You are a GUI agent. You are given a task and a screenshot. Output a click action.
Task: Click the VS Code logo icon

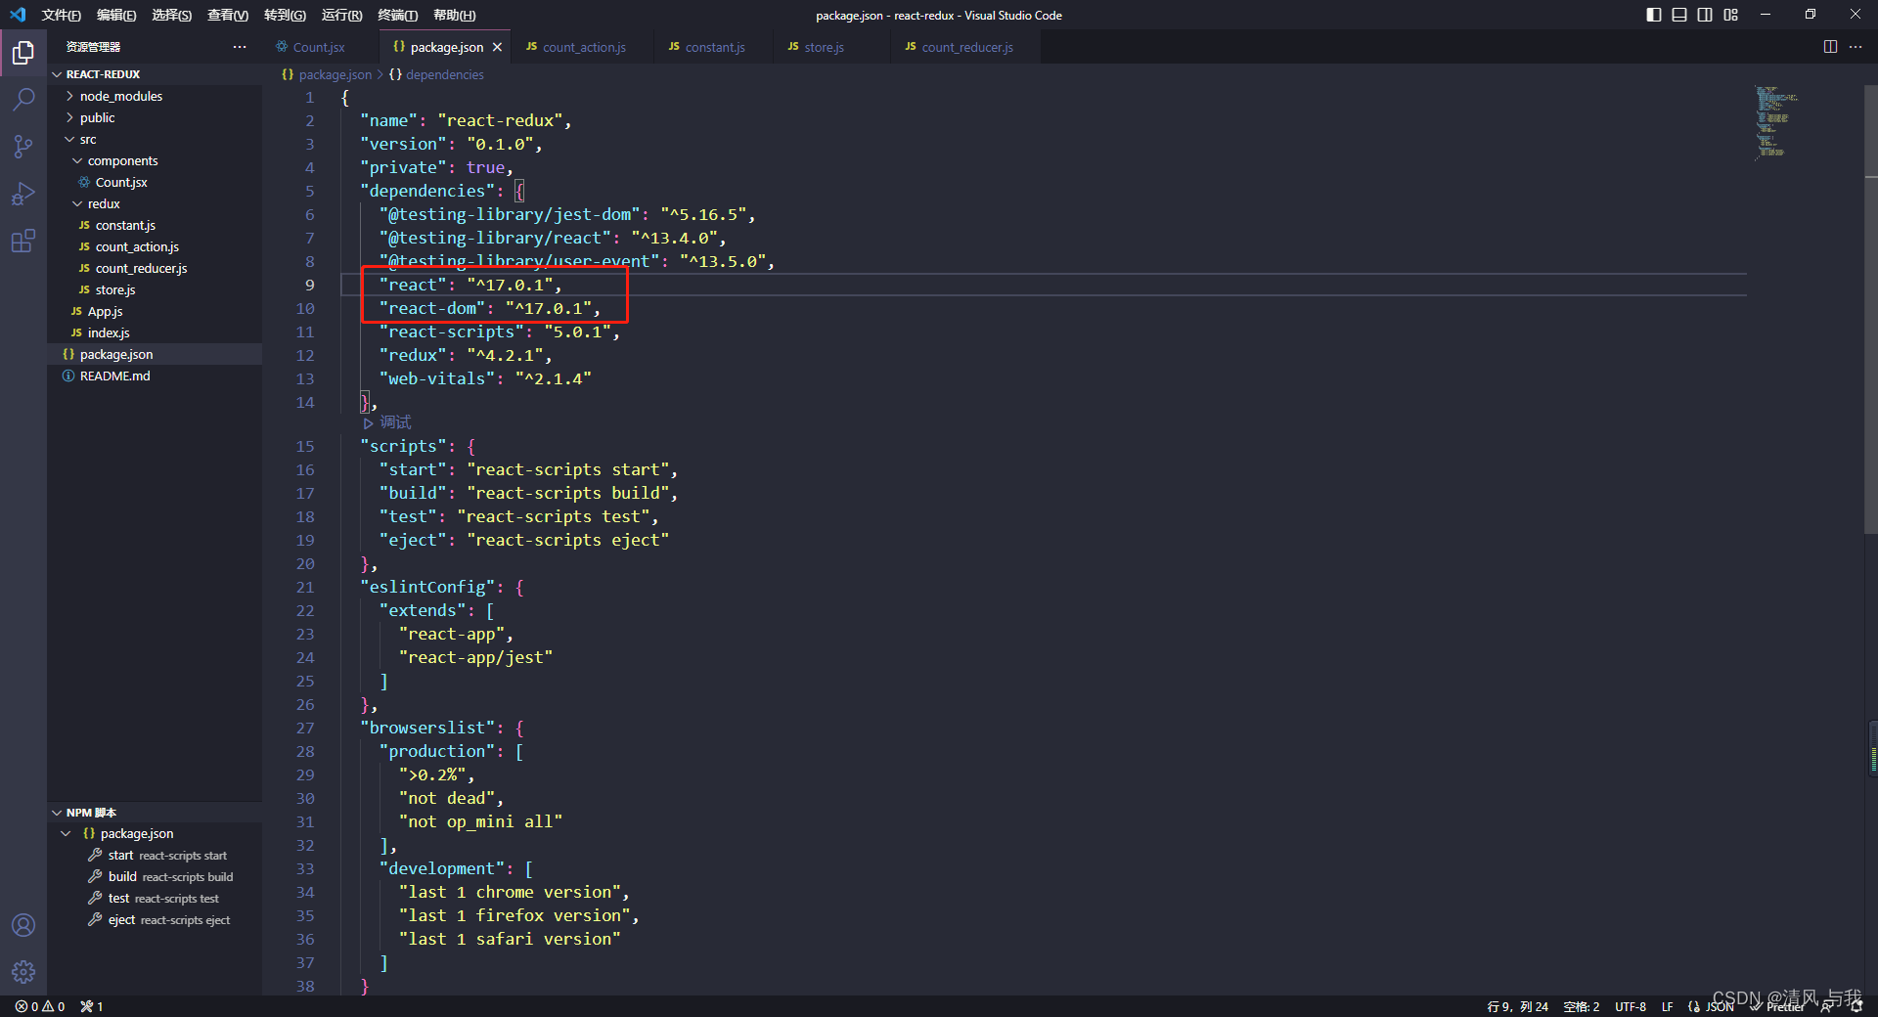tap(18, 15)
